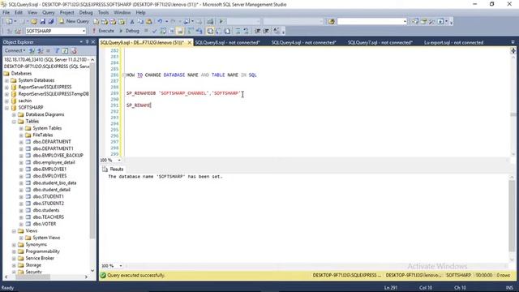
Task: Click the Find in files icon beside search box
Action: [332, 22]
